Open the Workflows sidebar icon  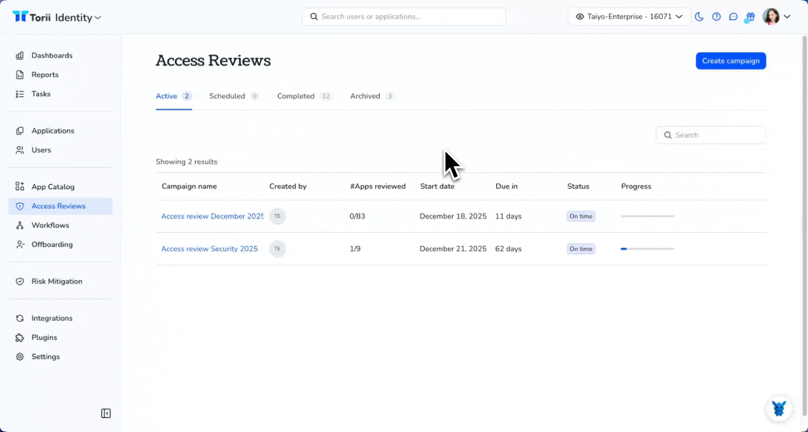point(20,225)
